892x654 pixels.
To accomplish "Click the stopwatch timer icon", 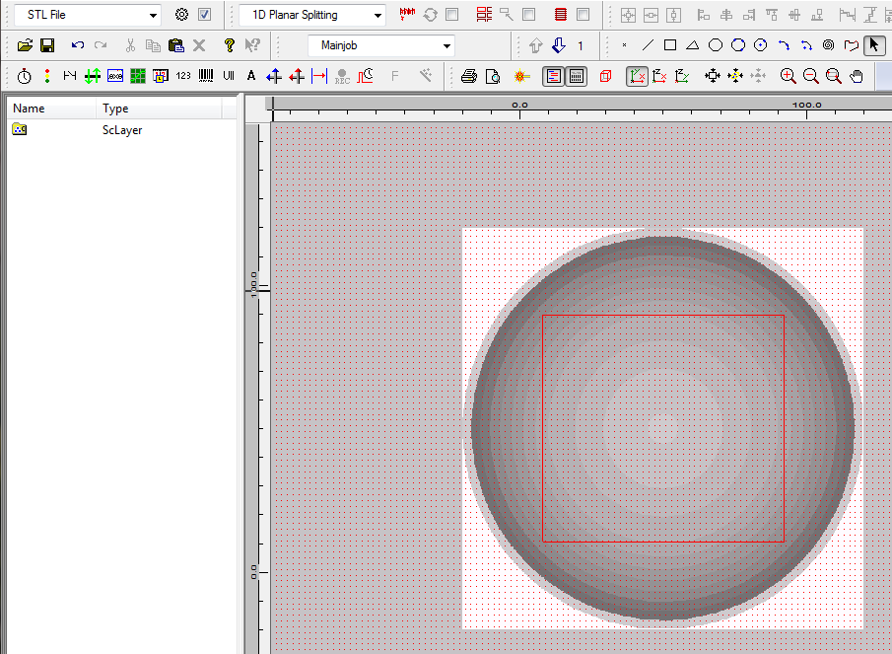I will click(x=25, y=76).
